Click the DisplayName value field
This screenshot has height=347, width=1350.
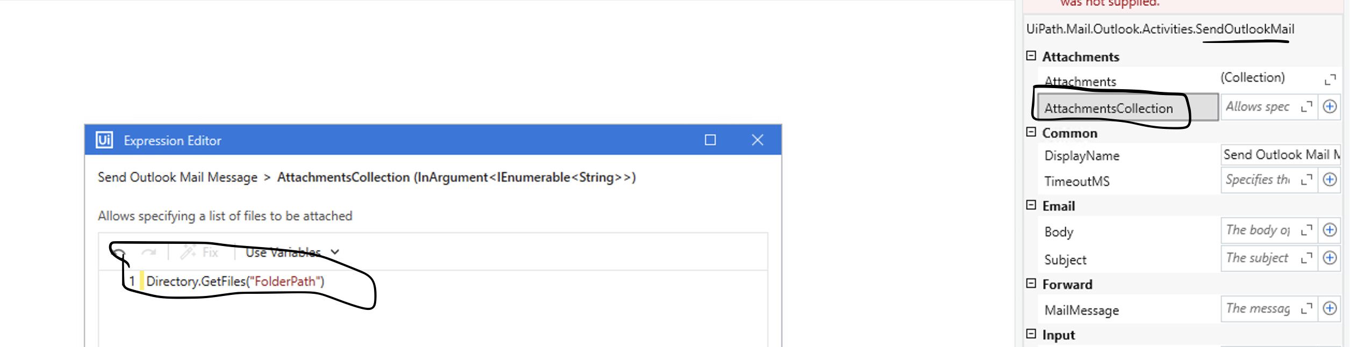(1281, 155)
